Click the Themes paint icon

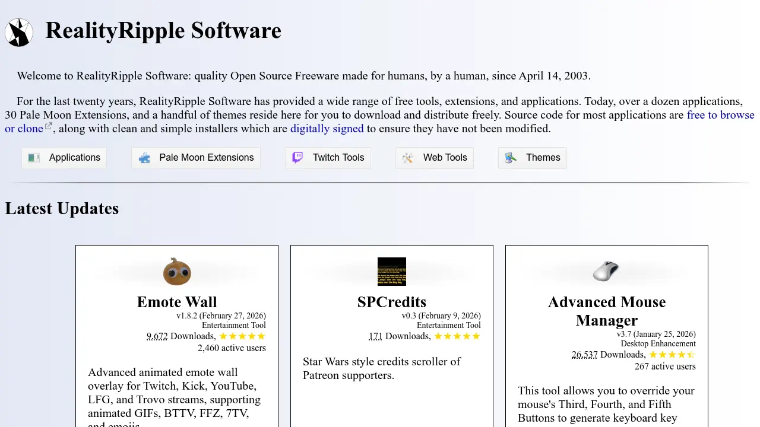(x=511, y=158)
